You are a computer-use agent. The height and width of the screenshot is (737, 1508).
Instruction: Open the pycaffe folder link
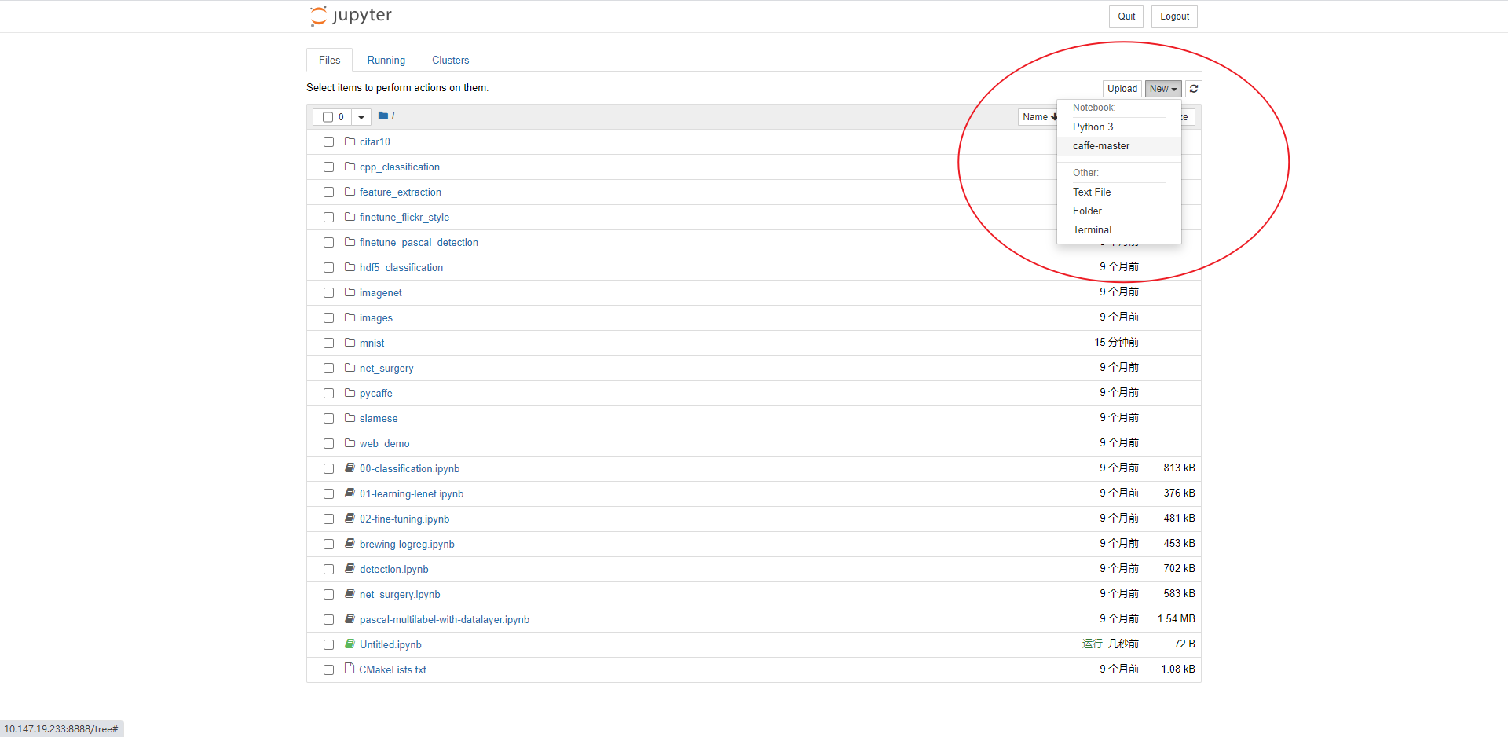(x=376, y=394)
